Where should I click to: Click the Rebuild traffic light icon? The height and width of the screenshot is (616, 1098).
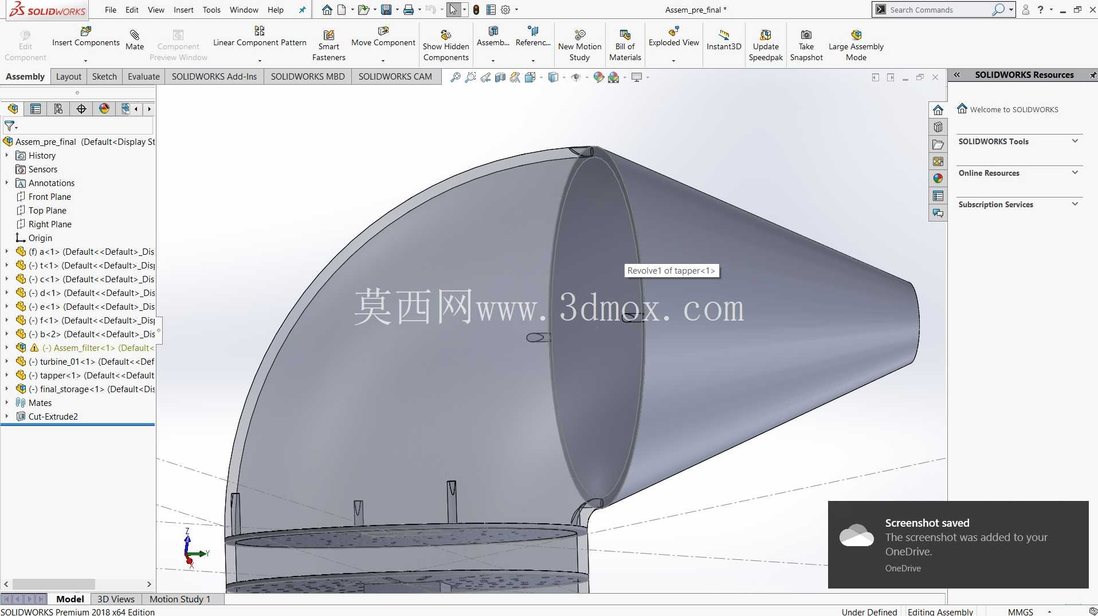tap(476, 10)
